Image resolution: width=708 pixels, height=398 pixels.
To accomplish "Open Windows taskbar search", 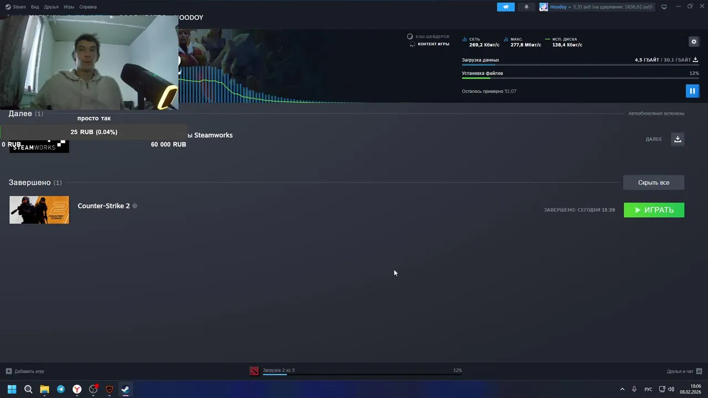I will (x=28, y=389).
